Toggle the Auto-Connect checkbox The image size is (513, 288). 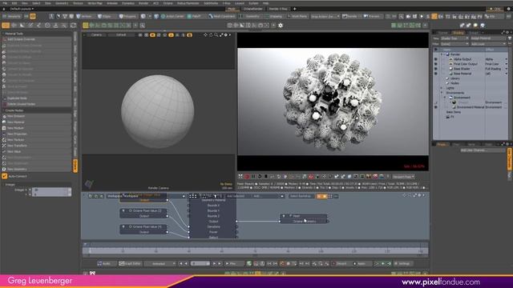coord(5,176)
